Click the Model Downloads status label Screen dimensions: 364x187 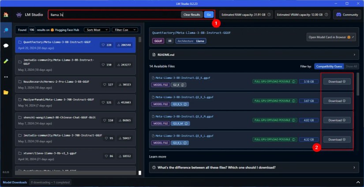pyautogui.click(x=15, y=182)
